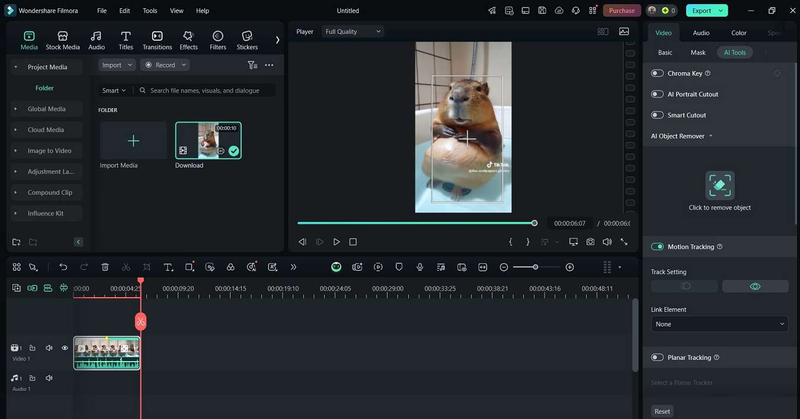
Task: Select the Download video thumbnail
Action: [209, 141]
